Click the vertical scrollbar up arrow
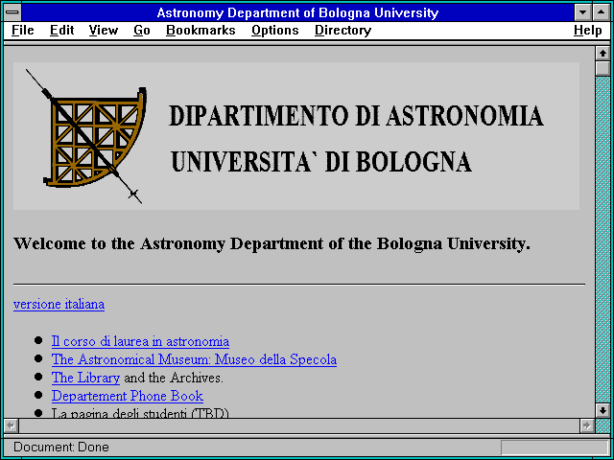614x460 pixels. click(x=602, y=54)
